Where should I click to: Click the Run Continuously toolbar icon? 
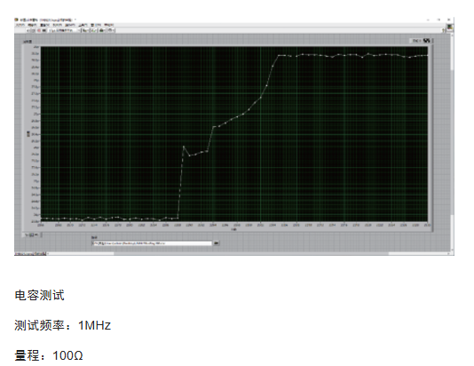(33, 30)
